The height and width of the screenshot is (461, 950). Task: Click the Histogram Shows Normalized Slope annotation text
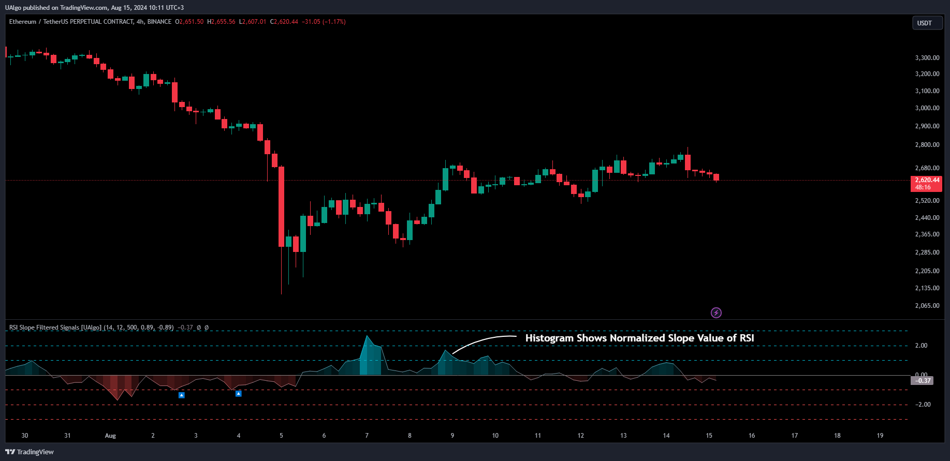click(x=639, y=338)
